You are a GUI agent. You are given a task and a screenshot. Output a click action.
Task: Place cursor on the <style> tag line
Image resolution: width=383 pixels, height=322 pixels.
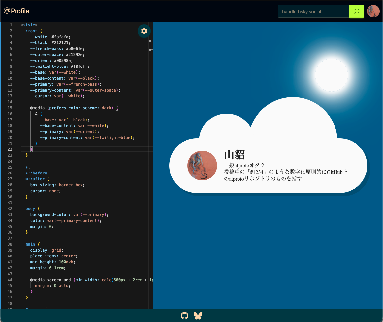point(29,25)
